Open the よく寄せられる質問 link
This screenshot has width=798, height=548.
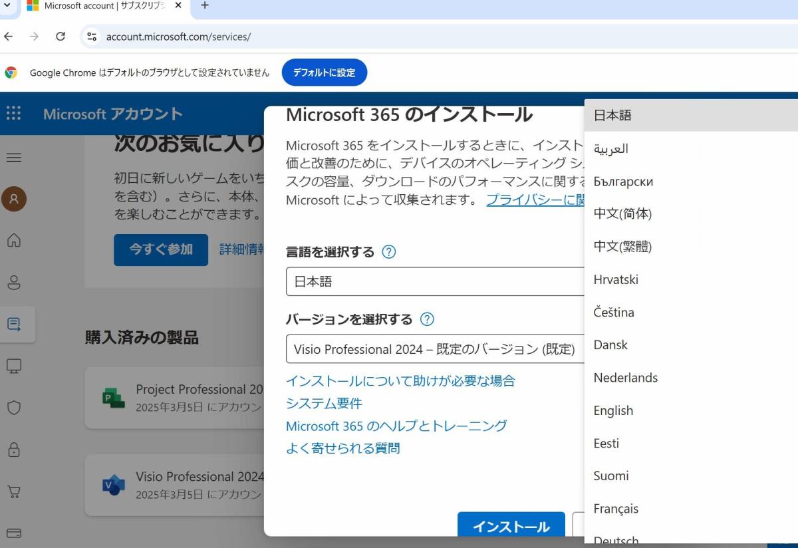pyautogui.click(x=343, y=448)
